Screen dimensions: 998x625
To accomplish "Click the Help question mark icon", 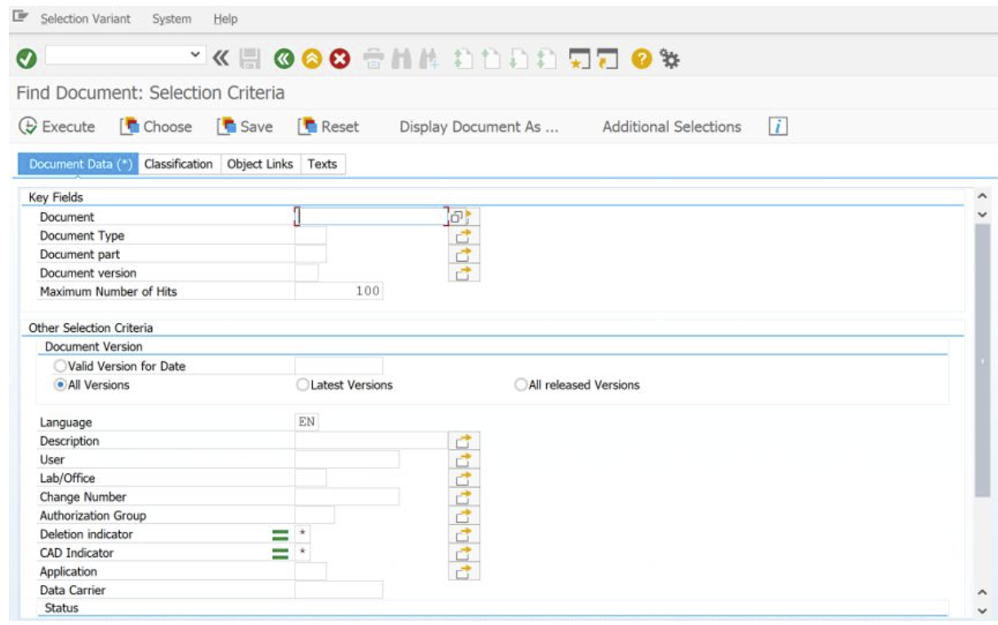I will [x=641, y=57].
